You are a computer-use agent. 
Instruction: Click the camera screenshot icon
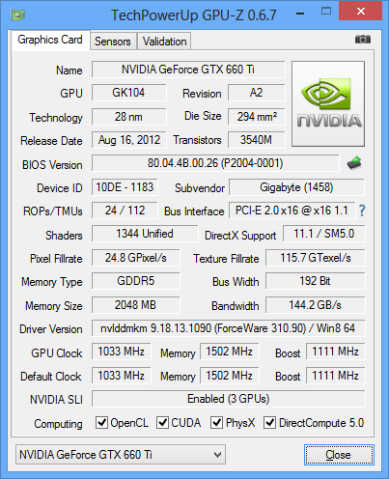(363, 40)
